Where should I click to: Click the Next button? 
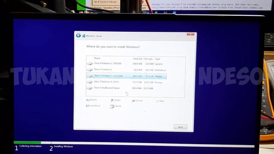(180, 127)
